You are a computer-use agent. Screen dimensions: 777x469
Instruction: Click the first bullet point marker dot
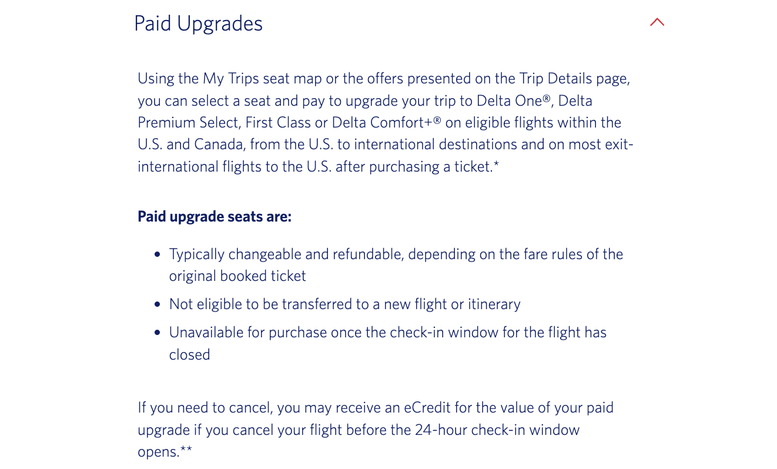(x=157, y=254)
